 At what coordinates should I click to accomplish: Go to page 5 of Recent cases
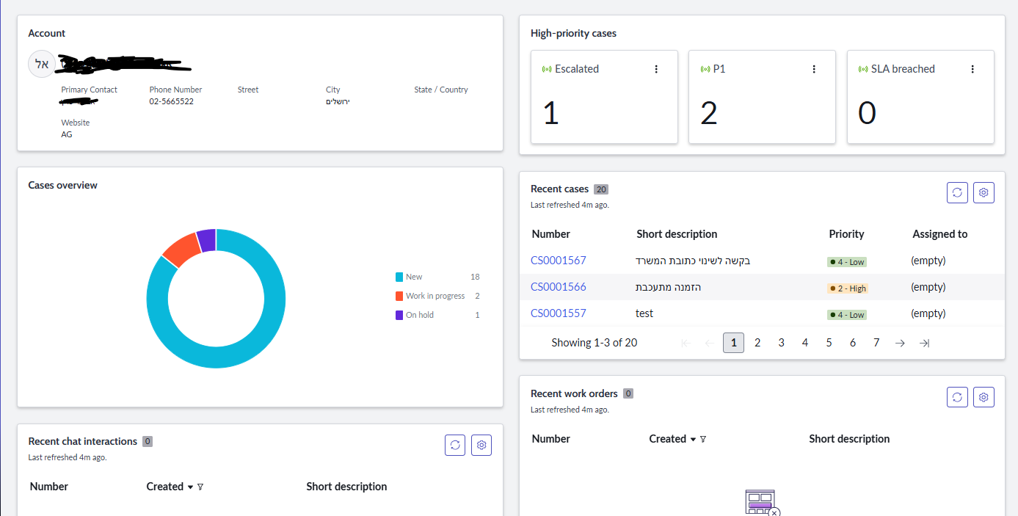tap(829, 343)
